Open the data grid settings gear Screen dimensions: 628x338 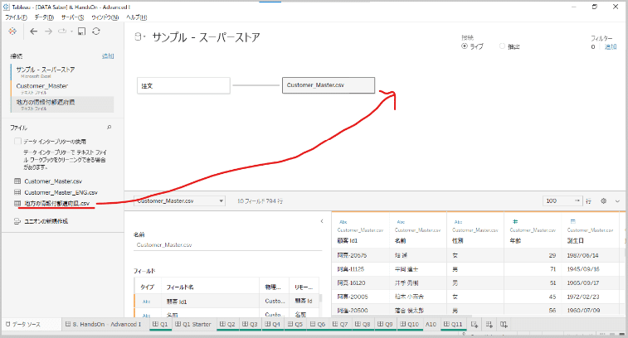tap(603, 200)
